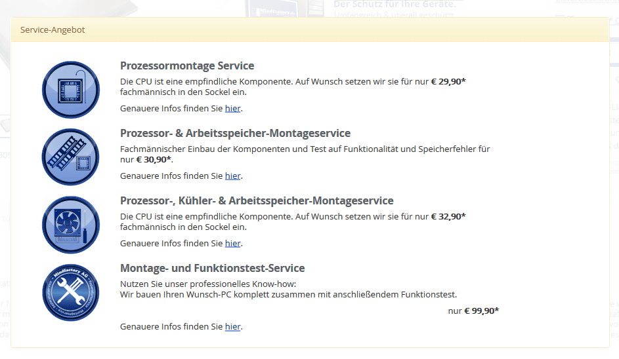Click the € 30,90* price
Viewport: 619px width, 359px height.
click(x=154, y=160)
